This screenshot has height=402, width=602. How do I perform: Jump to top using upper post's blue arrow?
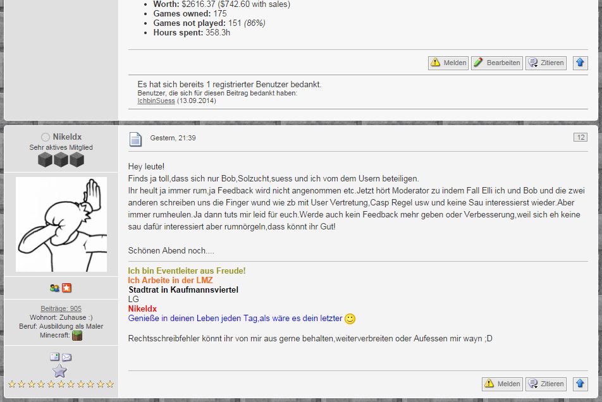click(x=580, y=63)
